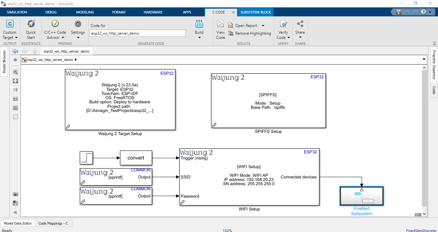Switch to the HARDWARE tab

click(x=153, y=12)
